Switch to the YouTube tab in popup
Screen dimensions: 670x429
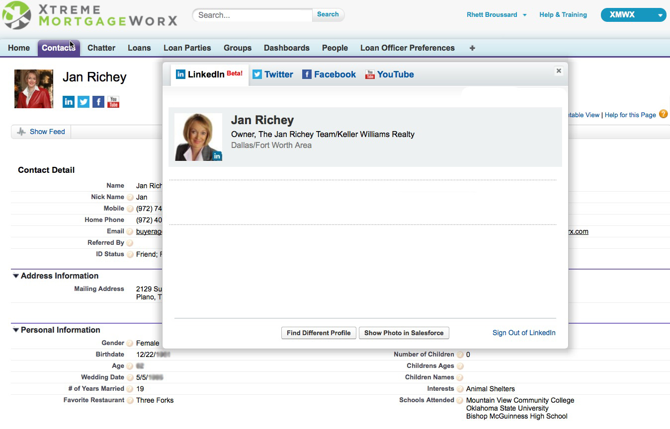pos(390,74)
